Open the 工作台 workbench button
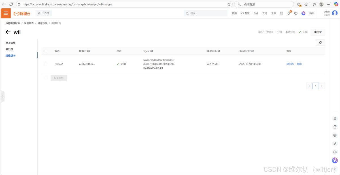The height and width of the screenshot is (175, 340). [x=44, y=13]
